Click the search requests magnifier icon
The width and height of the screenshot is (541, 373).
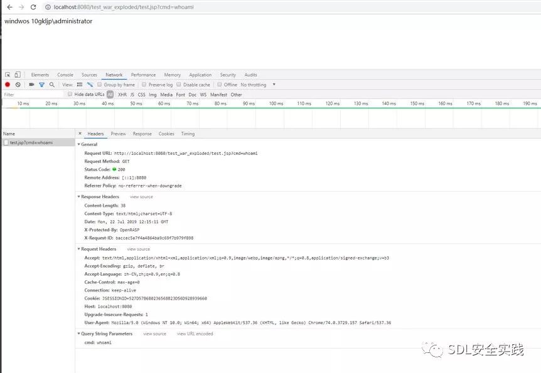click(51, 85)
